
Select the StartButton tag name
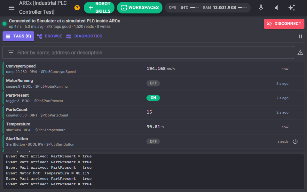click(17, 139)
